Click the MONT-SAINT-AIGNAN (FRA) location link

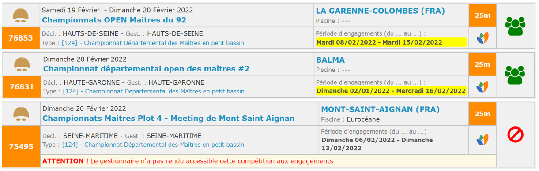(x=381, y=109)
